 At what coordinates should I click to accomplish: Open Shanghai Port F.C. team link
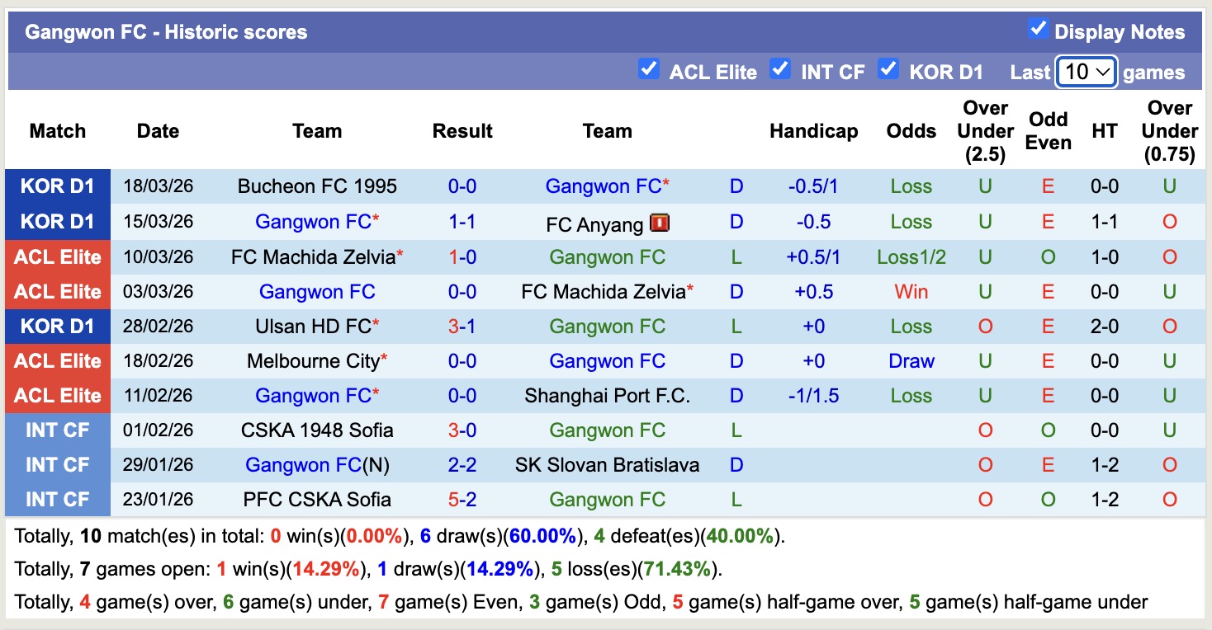click(x=607, y=396)
